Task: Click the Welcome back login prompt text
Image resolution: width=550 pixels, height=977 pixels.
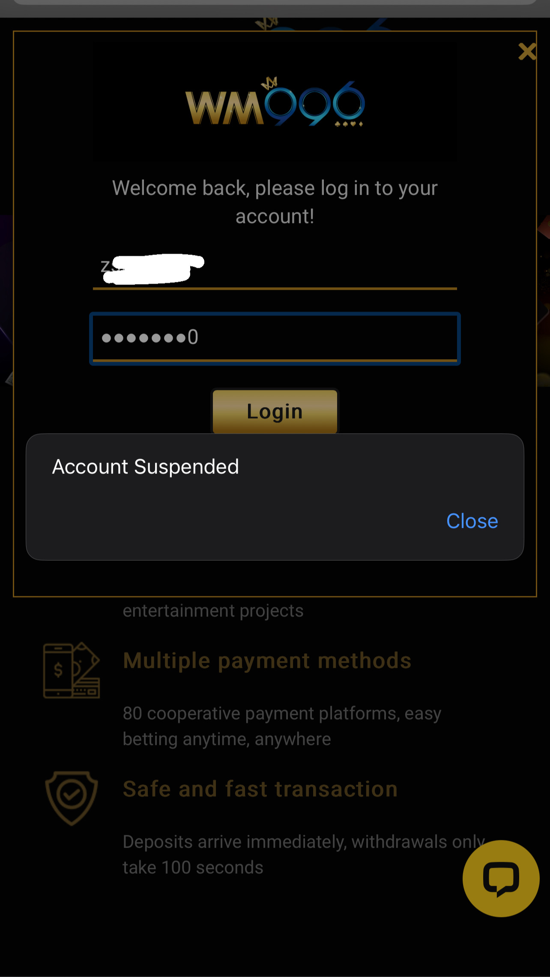Action: (x=275, y=202)
